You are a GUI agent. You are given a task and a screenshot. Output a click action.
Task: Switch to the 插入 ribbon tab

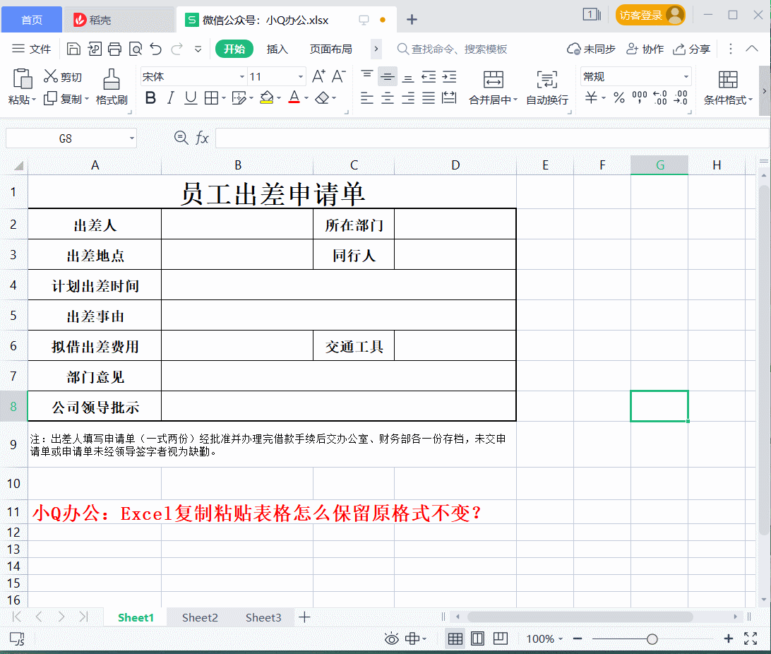(x=277, y=49)
